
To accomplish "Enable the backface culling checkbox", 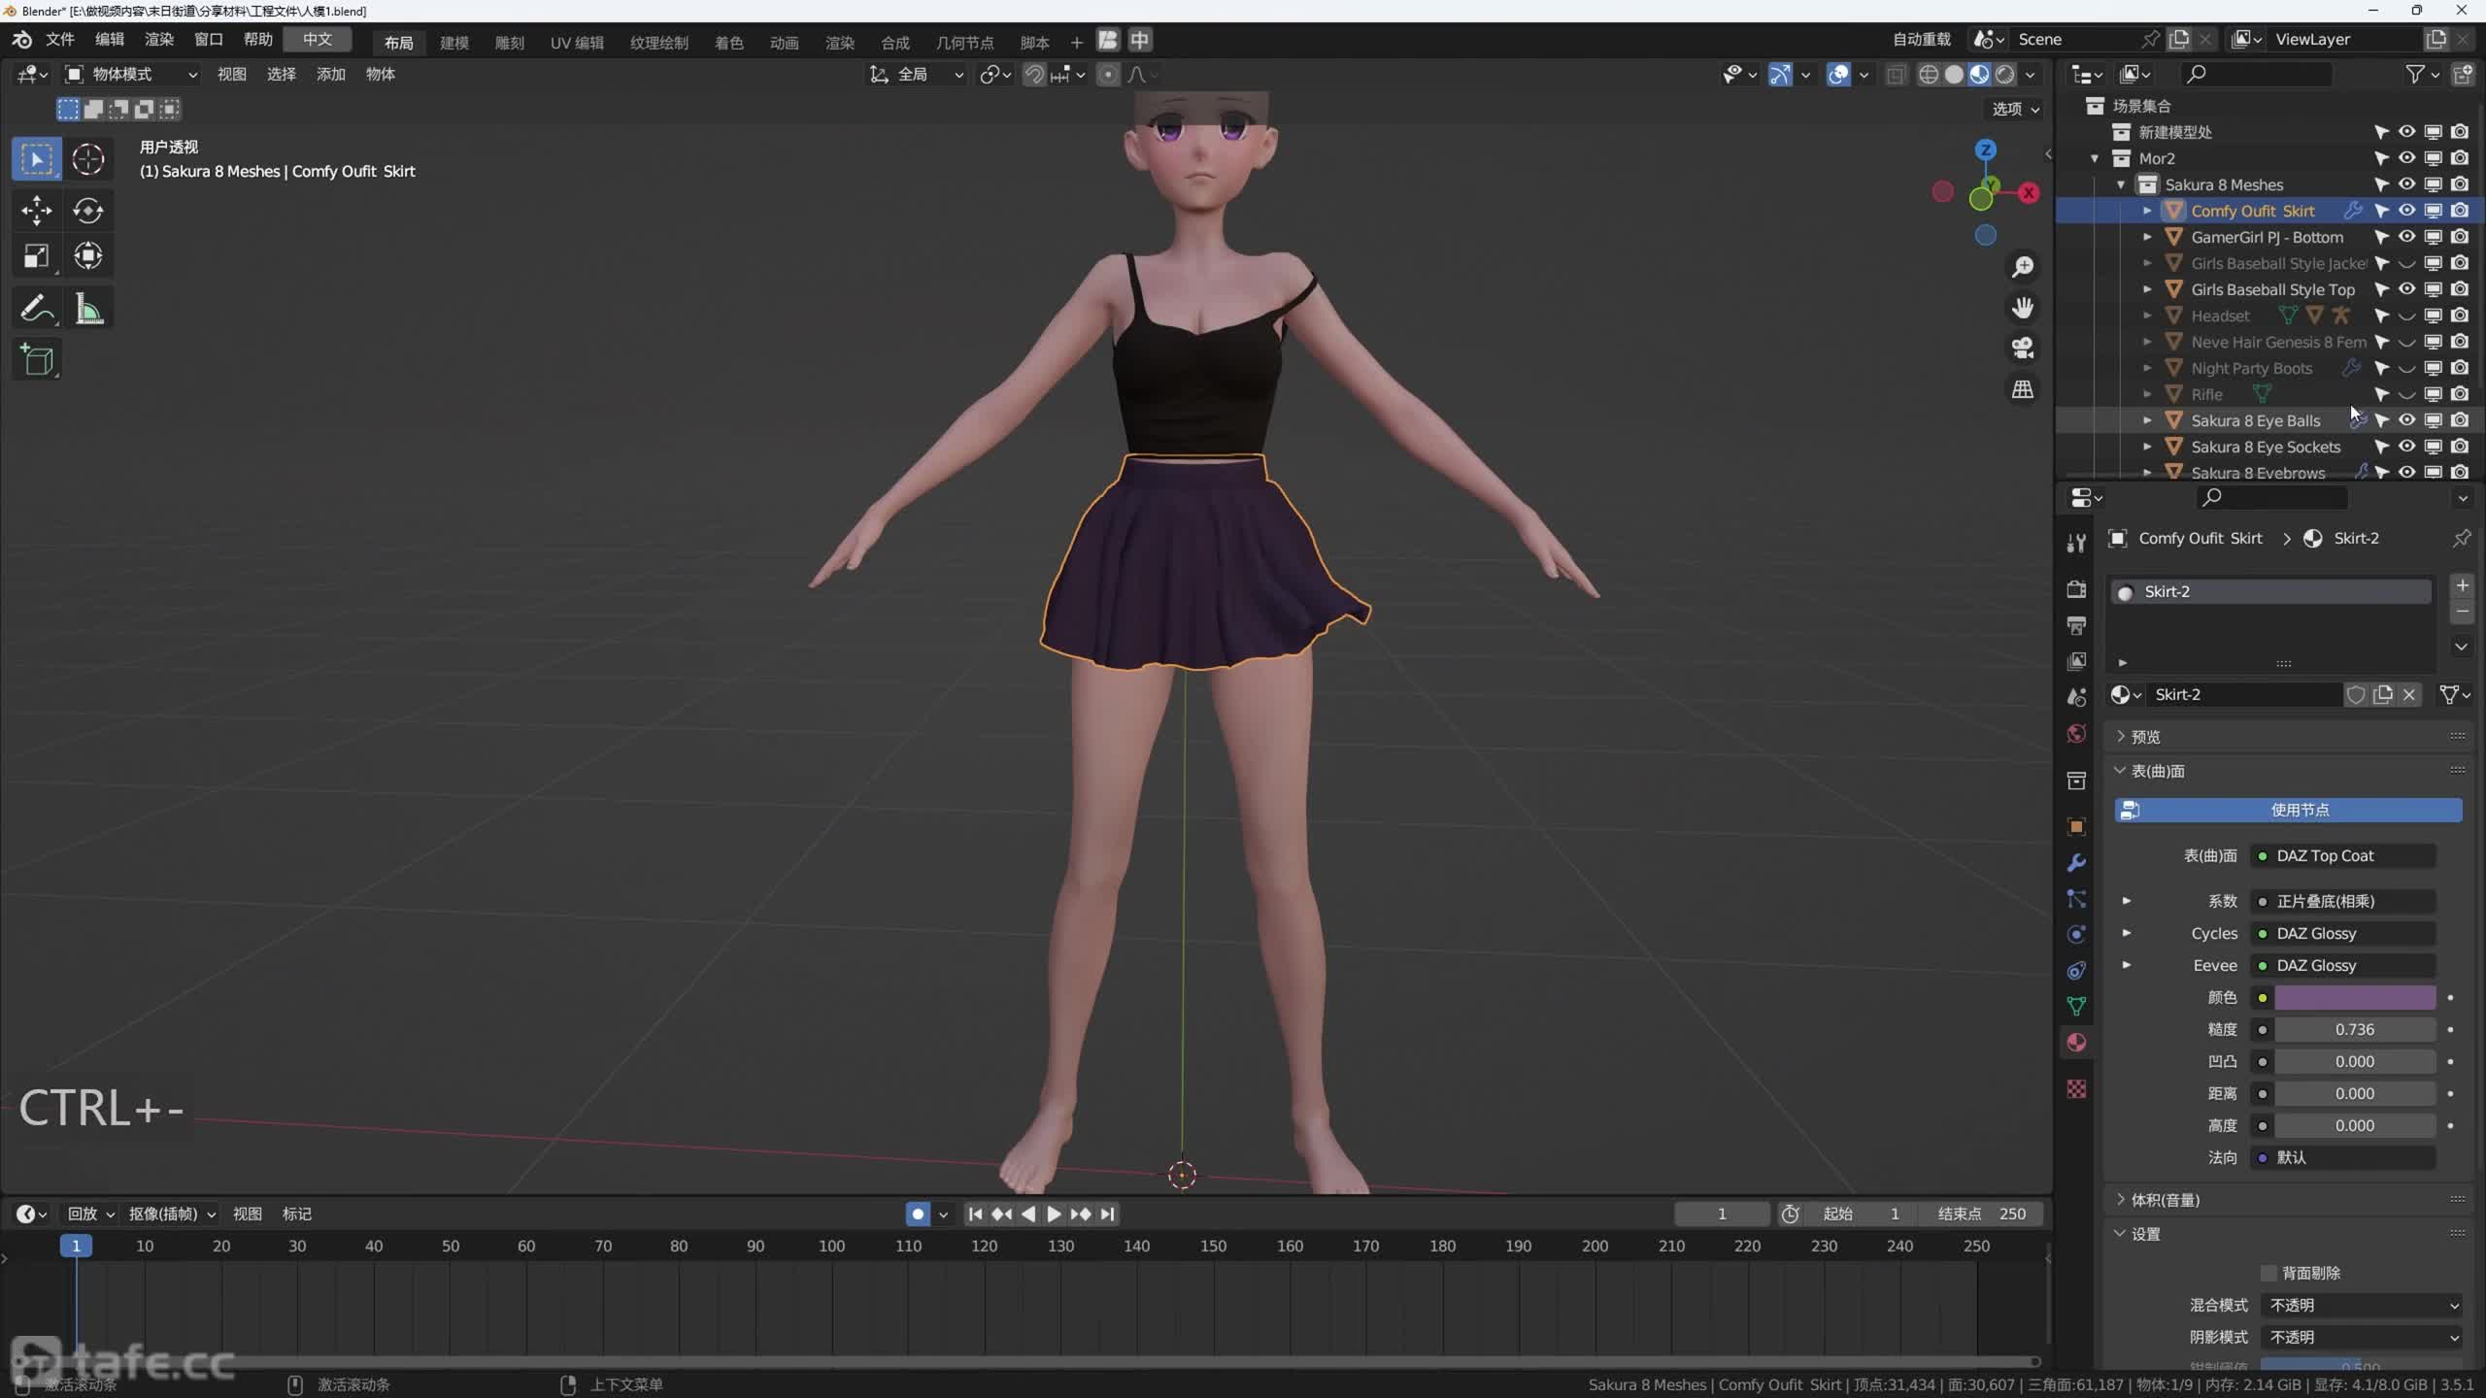I will [x=2268, y=1273].
